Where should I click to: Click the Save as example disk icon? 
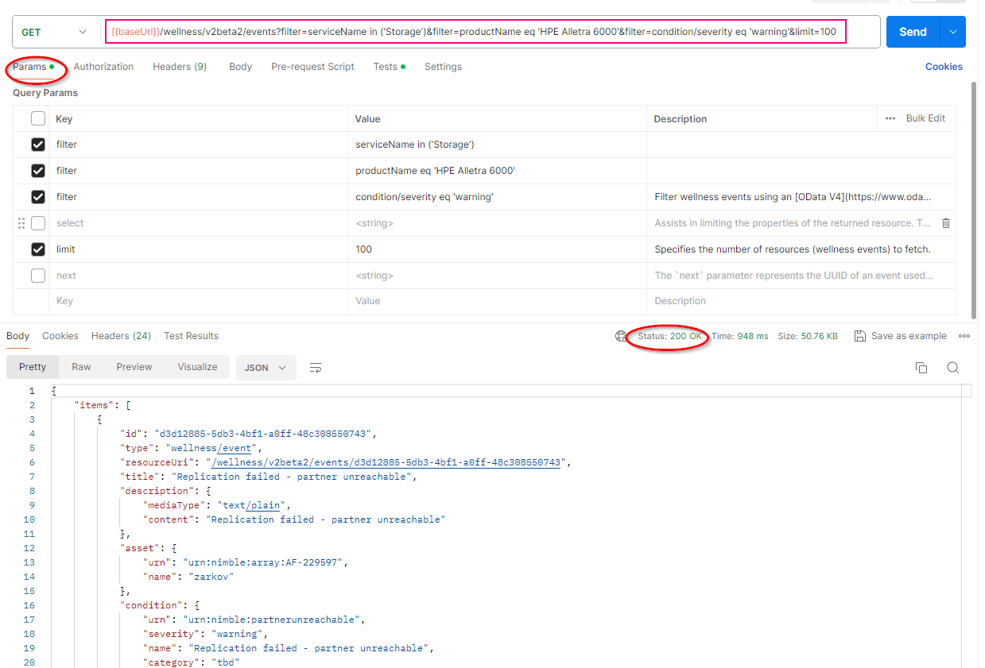pyautogui.click(x=859, y=336)
